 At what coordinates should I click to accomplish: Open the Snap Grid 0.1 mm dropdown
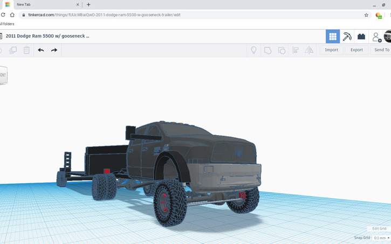point(381,238)
